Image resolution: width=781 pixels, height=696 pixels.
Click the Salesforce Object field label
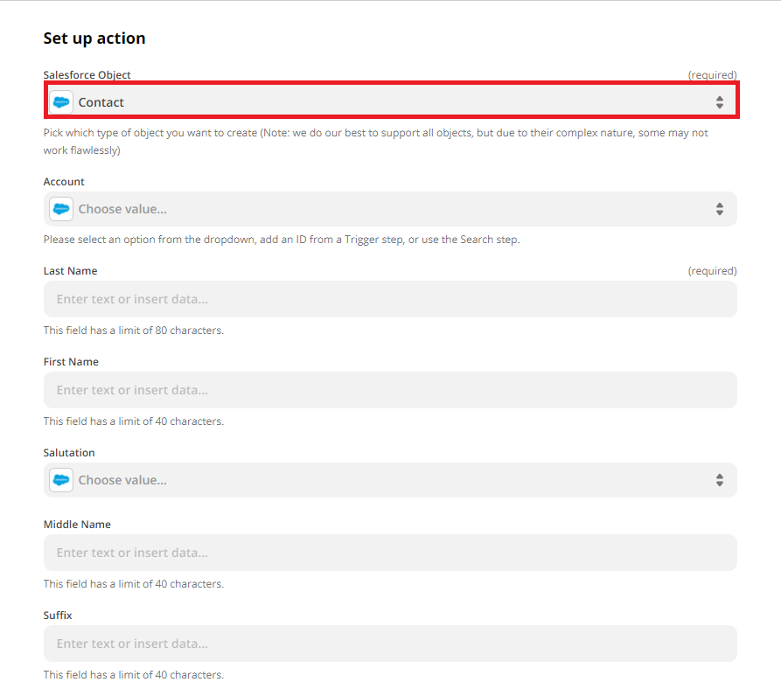coord(87,74)
